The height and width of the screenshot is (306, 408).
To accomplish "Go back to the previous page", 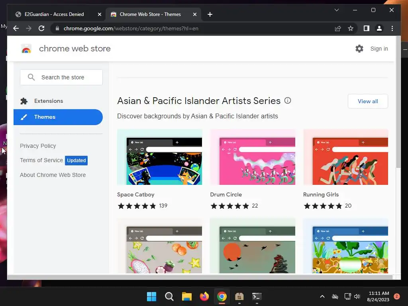I will tap(16, 28).
